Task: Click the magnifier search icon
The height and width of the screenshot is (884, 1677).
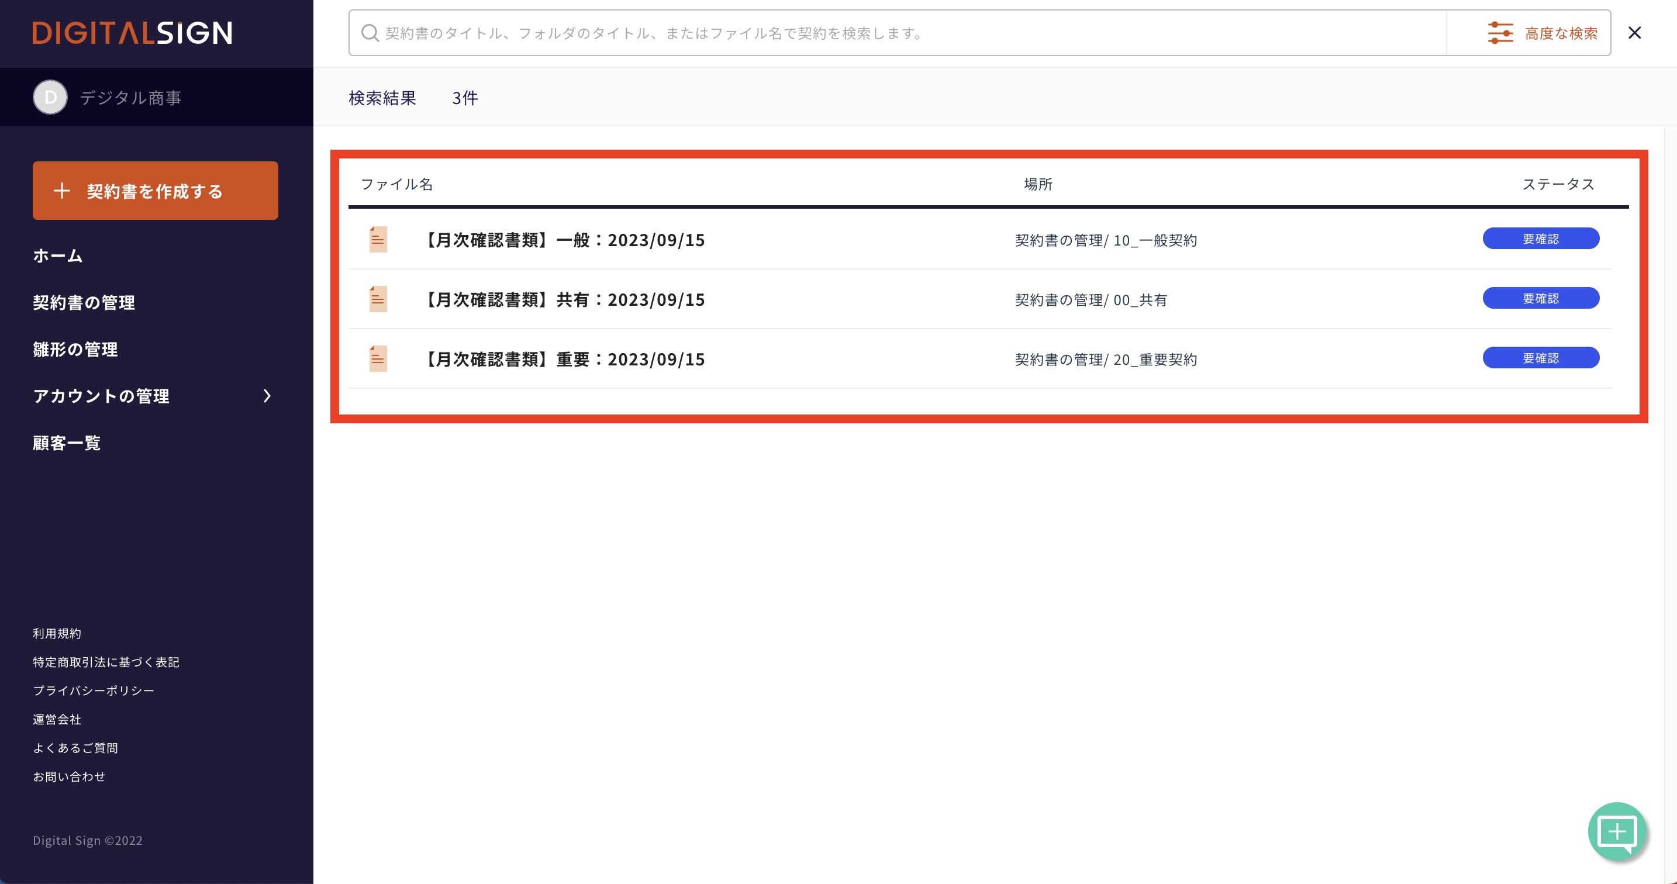Action: click(370, 33)
